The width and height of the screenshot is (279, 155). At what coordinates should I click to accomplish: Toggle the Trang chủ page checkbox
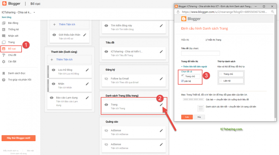click(x=182, y=75)
